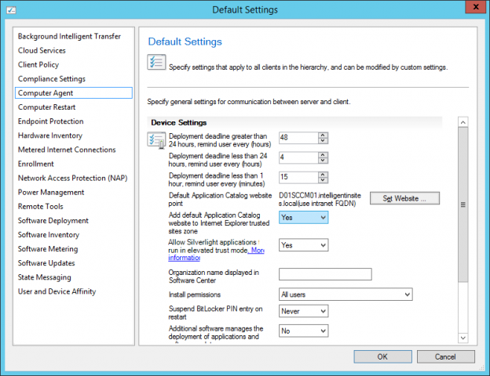This screenshot has height=376, width=490.
Task: Select User and Device Affinity
Action: tap(57, 291)
